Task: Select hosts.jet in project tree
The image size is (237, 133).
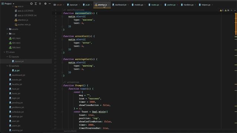Action: point(15,93)
